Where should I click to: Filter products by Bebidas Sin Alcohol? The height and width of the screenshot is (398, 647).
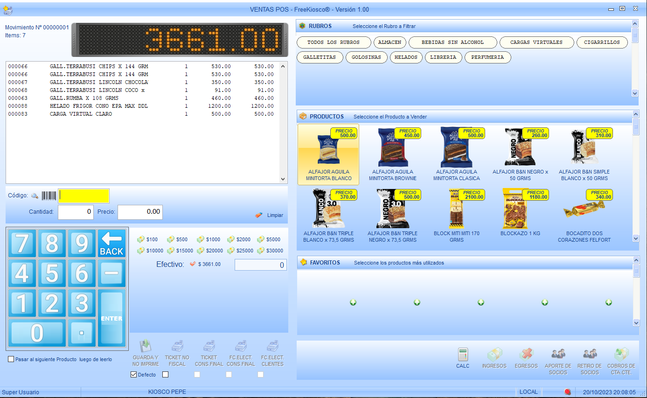pos(452,42)
